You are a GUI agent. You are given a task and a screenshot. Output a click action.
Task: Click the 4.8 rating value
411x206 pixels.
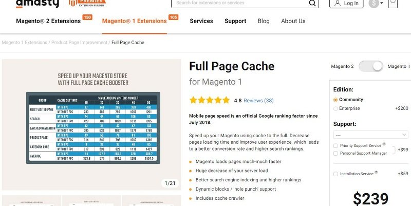click(x=238, y=100)
